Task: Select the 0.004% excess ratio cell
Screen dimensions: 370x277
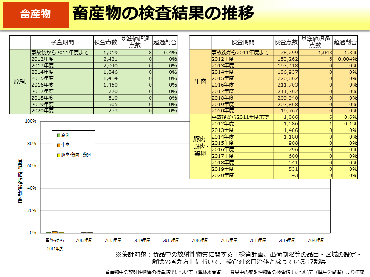Action: [345, 59]
